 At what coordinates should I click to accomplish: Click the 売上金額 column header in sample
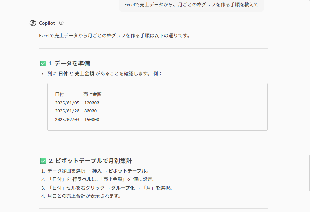(x=92, y=94)
